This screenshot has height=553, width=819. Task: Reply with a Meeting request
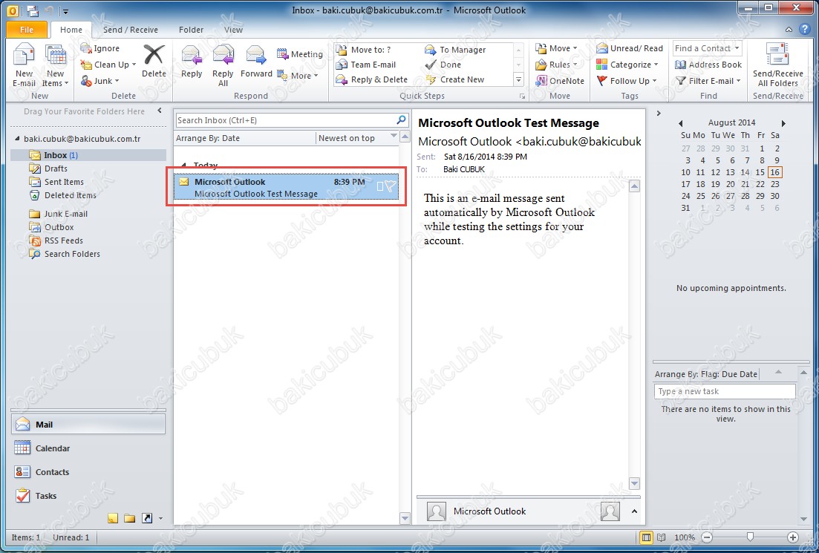click(x=300, y=54)
